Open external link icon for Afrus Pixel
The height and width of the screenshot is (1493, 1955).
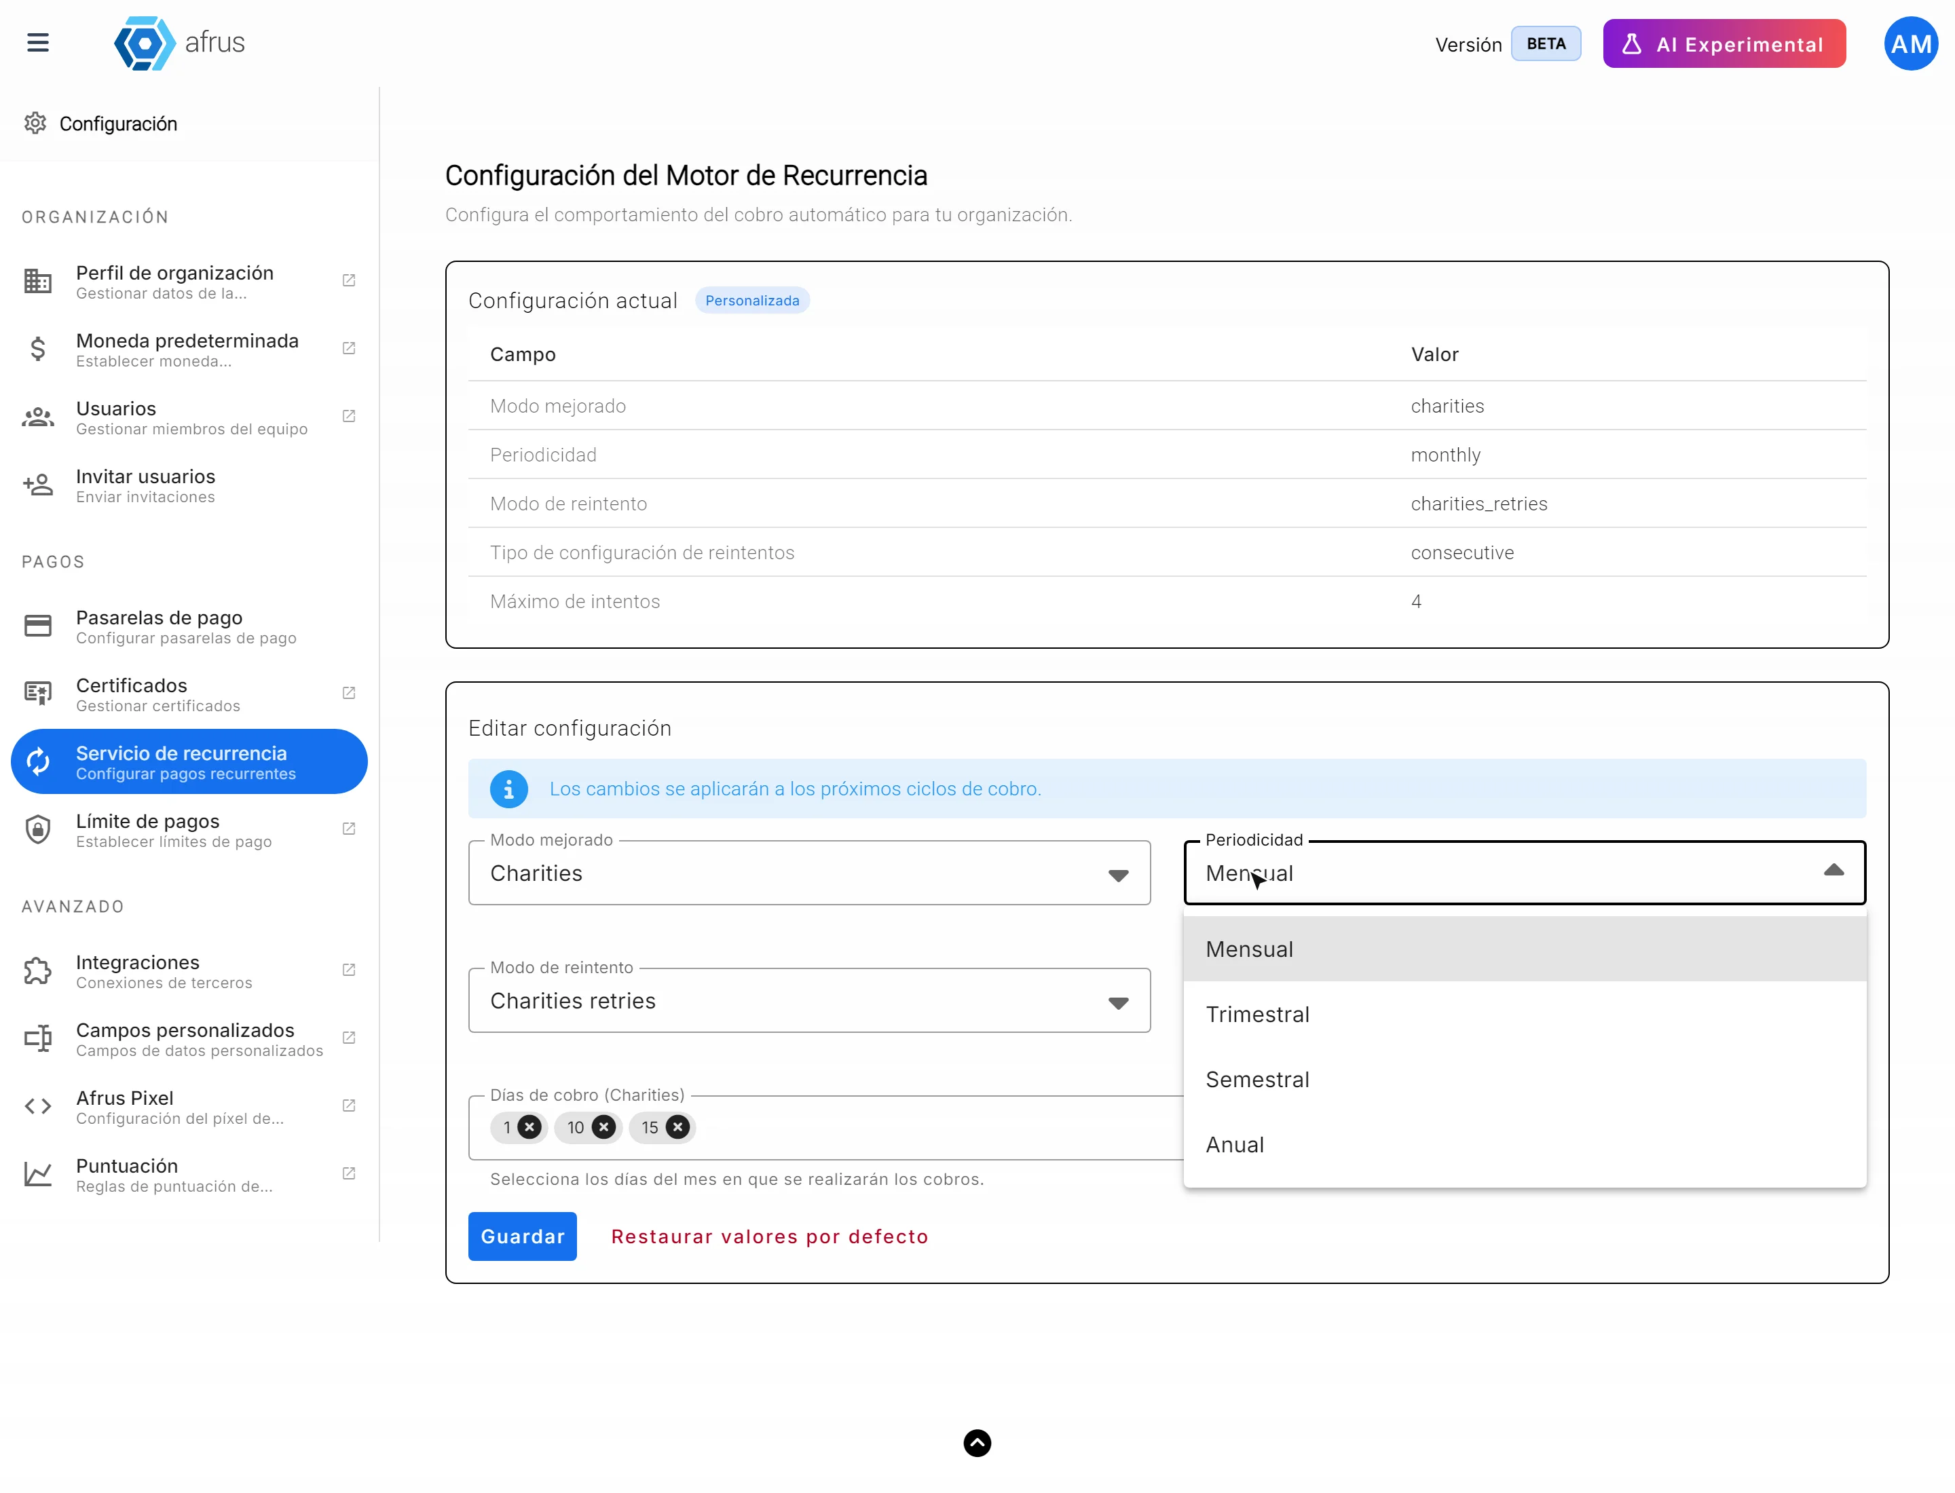pos(348,1105)
